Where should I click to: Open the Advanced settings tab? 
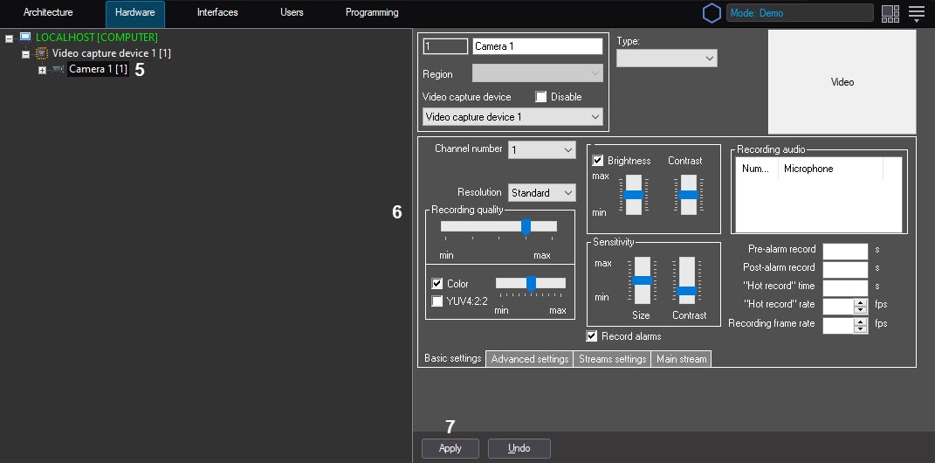(x=529, y=359)
